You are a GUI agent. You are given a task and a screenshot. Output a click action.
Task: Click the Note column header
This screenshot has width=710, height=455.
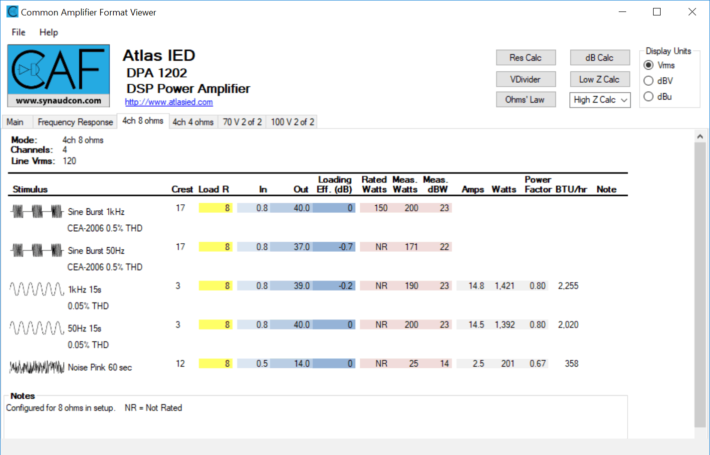coord(606,189)
